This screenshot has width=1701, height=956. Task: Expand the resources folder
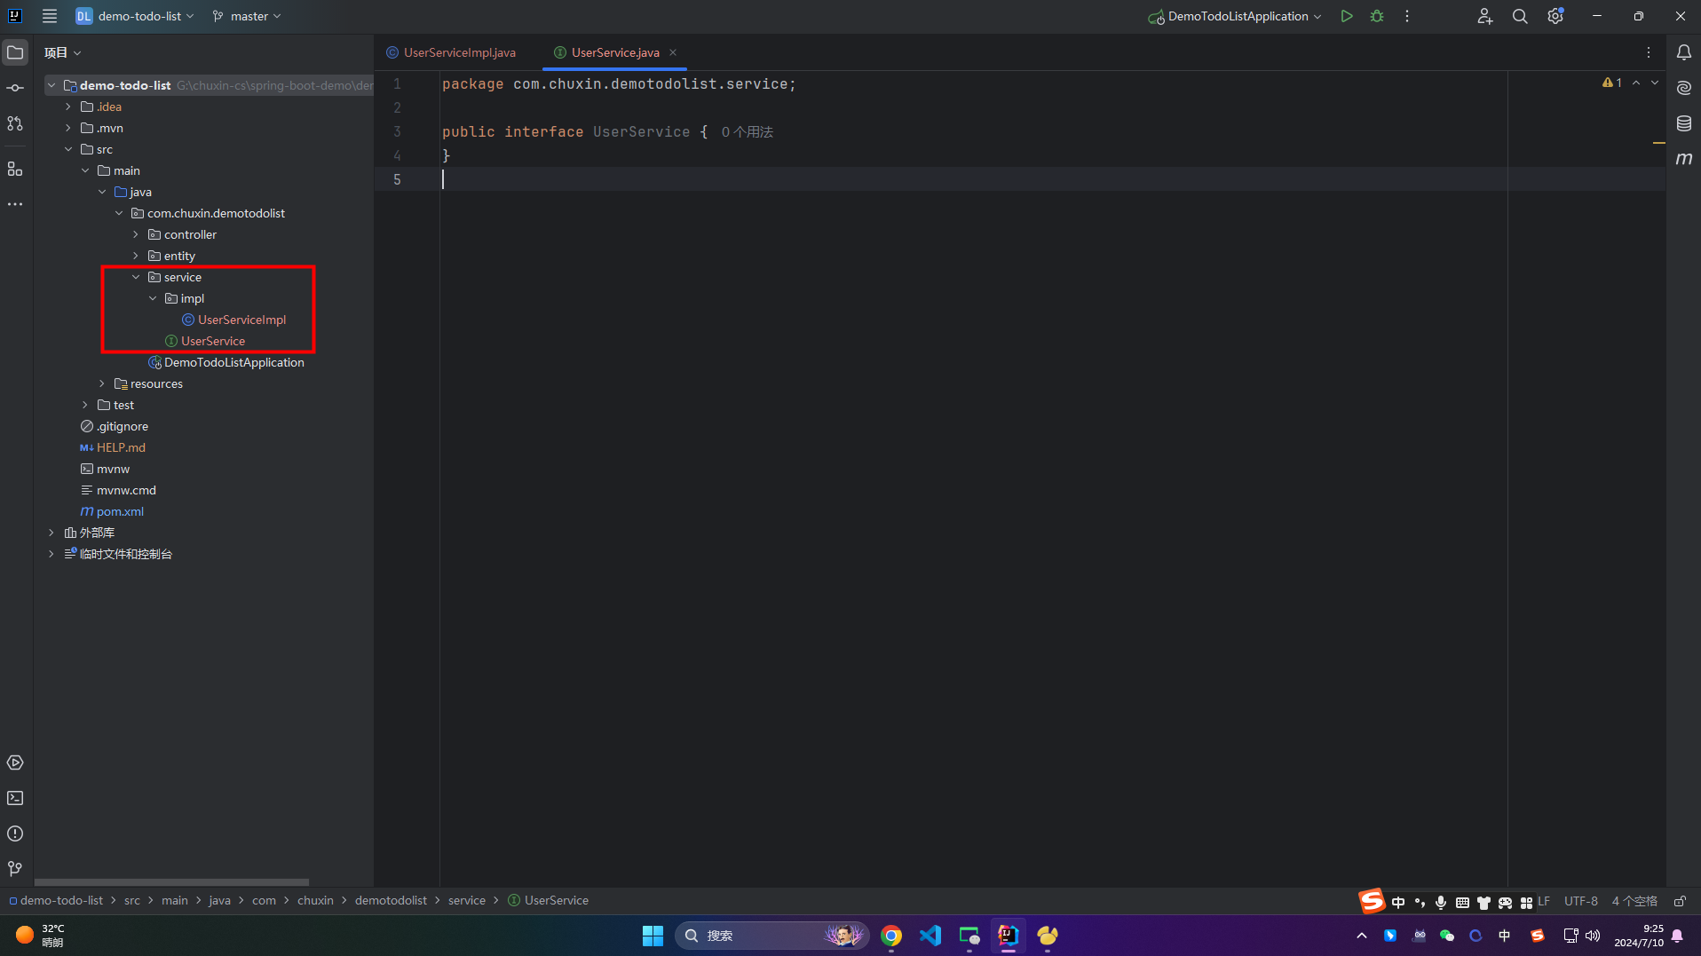pyautogui.click(x=102, y=383)
